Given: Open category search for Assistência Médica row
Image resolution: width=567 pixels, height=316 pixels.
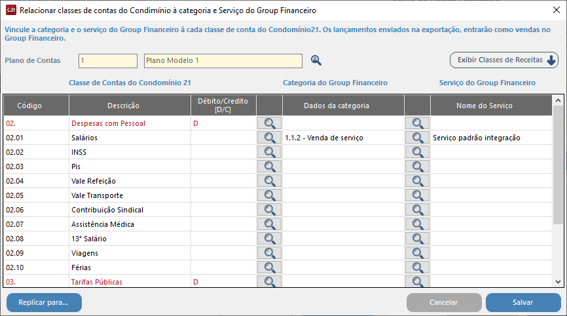Looking at the screenshot, I should (x=269, y=224).
